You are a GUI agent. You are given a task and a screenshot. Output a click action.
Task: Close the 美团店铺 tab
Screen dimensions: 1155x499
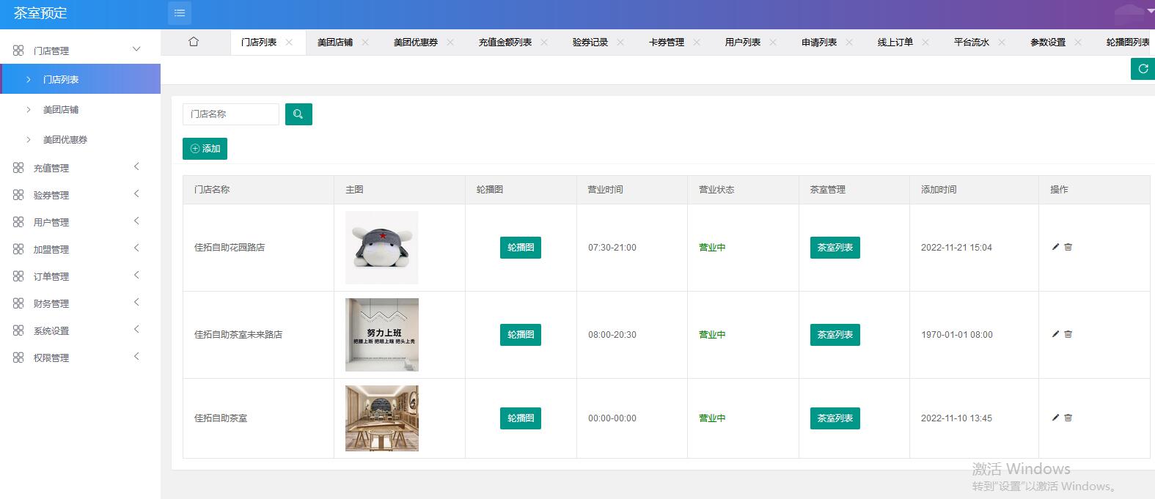[x=365, y=42]
